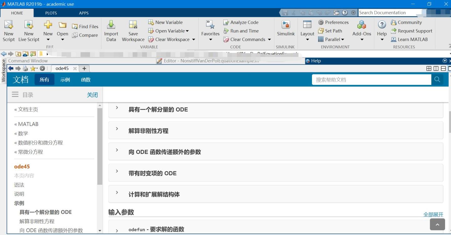Viewport: 451px width, 235px height.
Task: Click Run and Time
Action: click(x=241, y=31)
